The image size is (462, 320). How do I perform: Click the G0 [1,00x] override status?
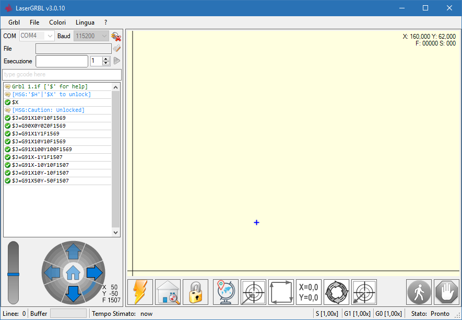pyautogui.click(x=388, y=314)
